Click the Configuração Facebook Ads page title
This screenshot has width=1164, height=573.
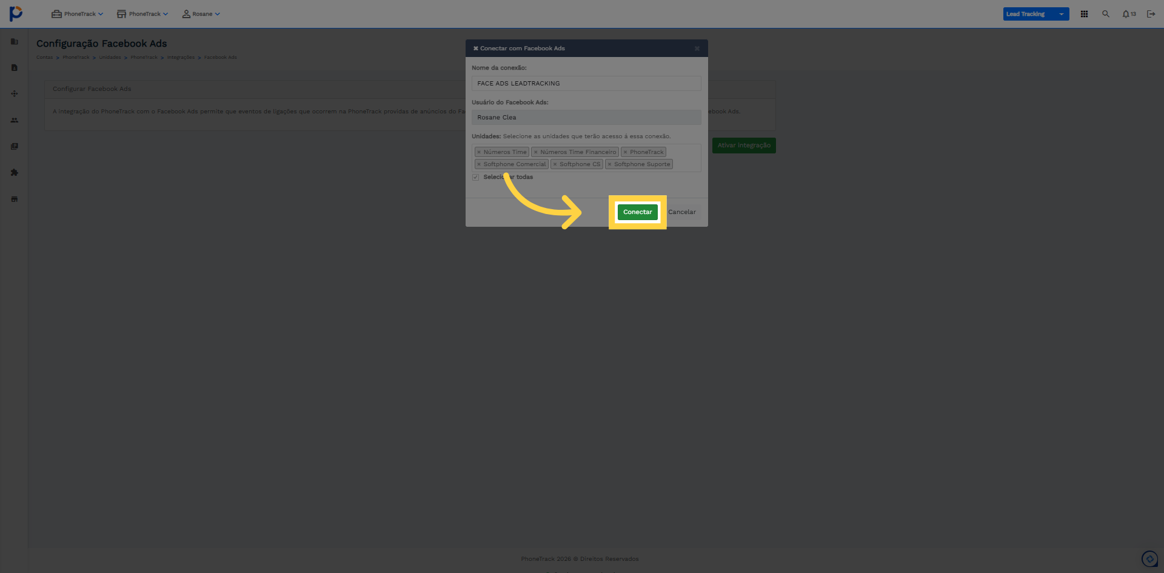click(101, 44)
